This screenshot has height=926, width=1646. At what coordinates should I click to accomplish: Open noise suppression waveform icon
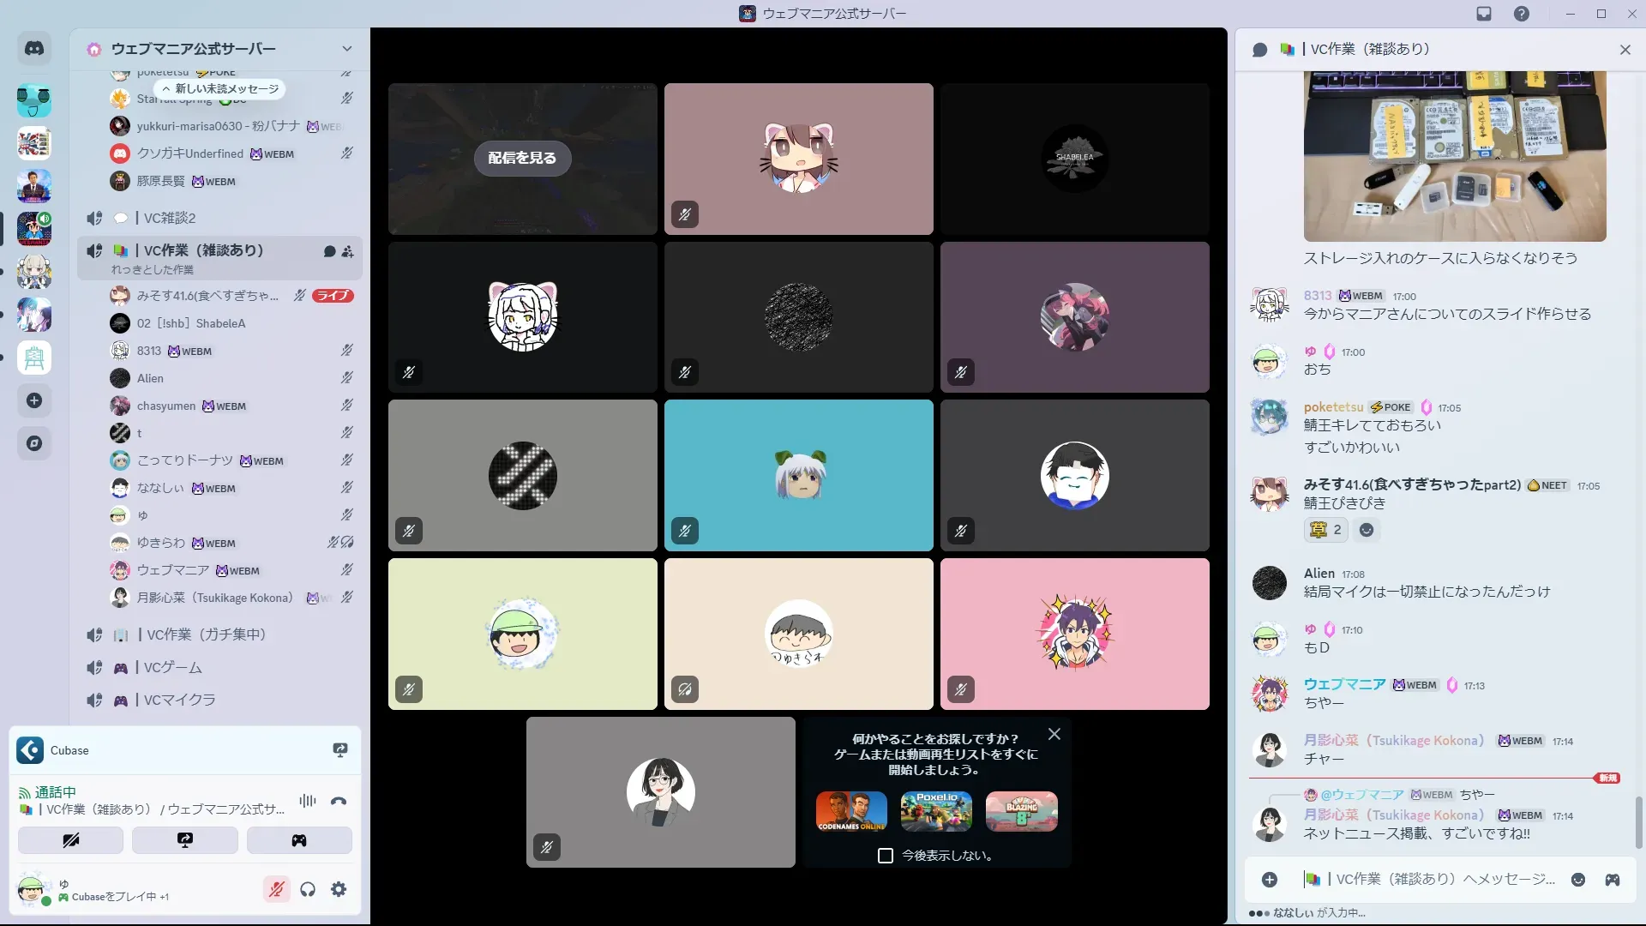click(307, 801)
